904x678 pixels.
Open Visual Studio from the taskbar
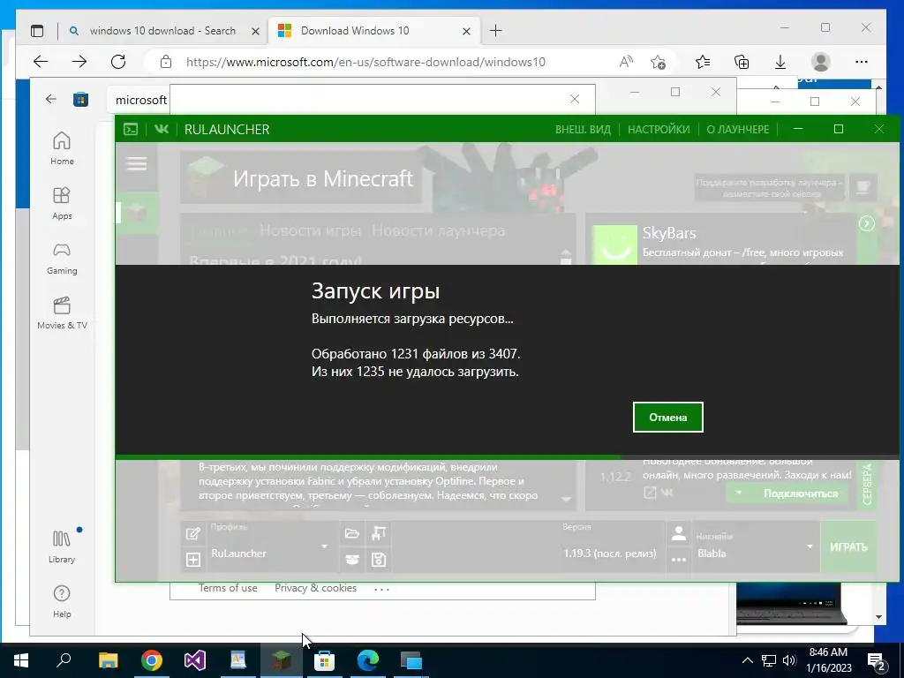point(195,660)
